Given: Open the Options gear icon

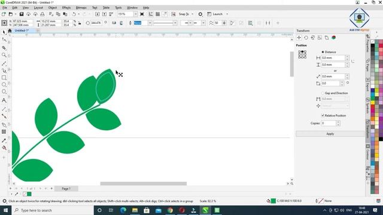Looking at the screenshot, I should pos(200,14).
